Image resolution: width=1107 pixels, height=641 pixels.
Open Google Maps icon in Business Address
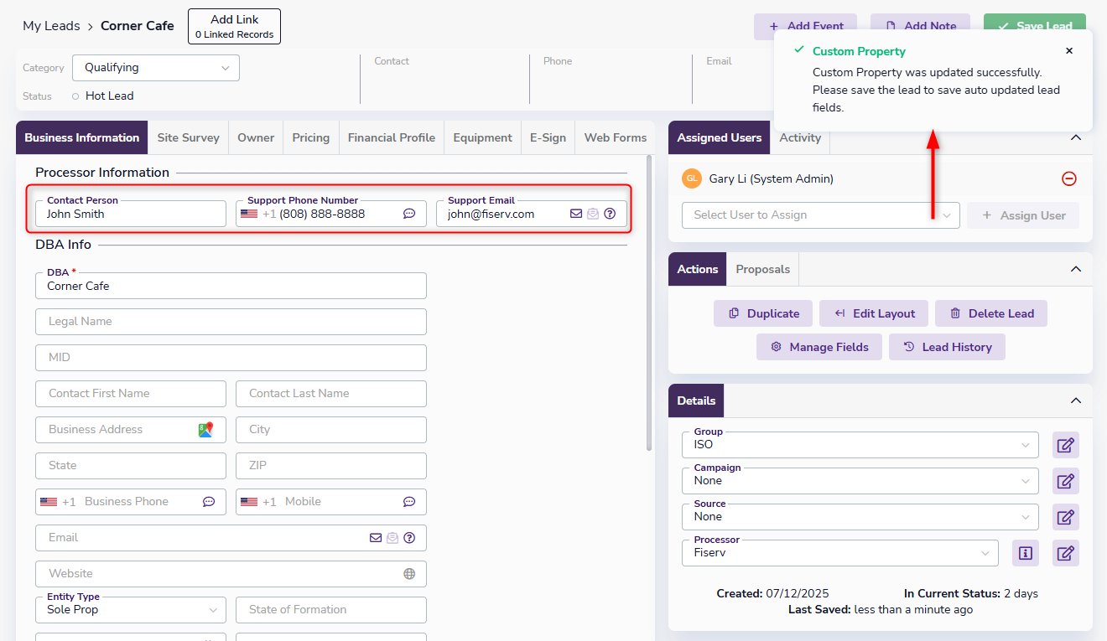pos(205,429)
